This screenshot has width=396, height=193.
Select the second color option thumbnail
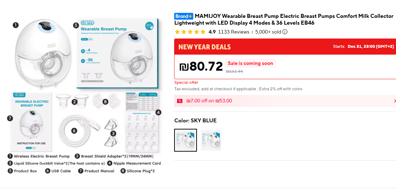point(211,140)
